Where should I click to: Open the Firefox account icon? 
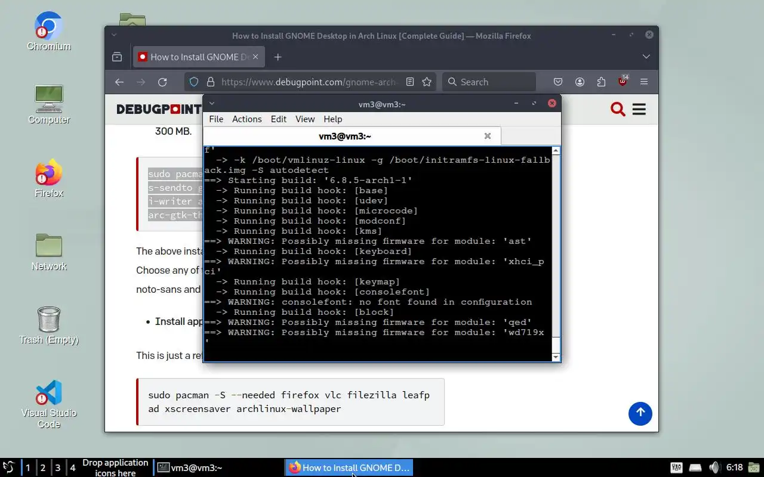580,82
